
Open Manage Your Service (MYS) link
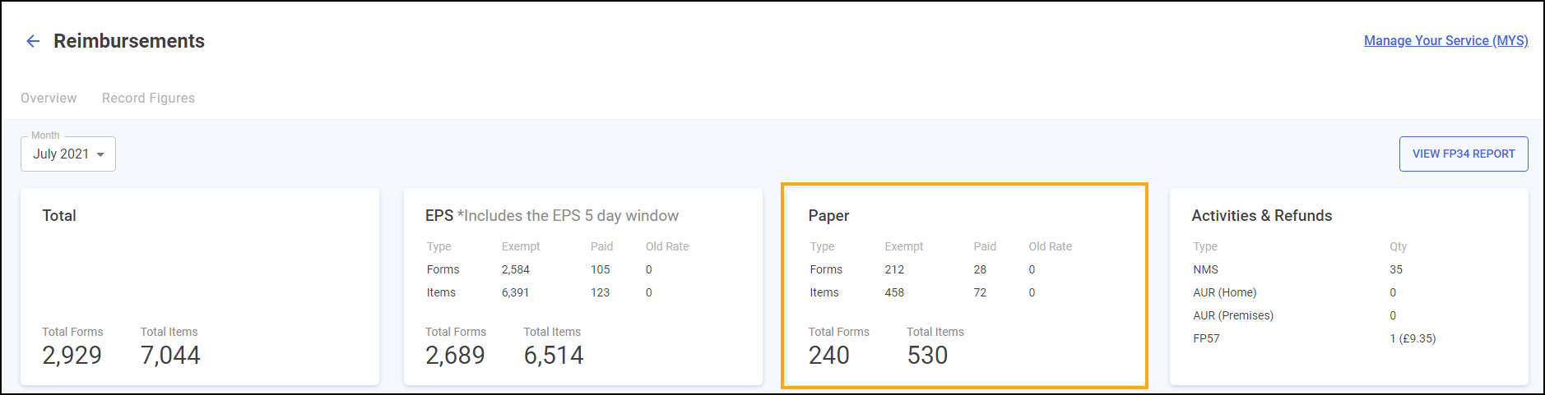point(1445,40)
